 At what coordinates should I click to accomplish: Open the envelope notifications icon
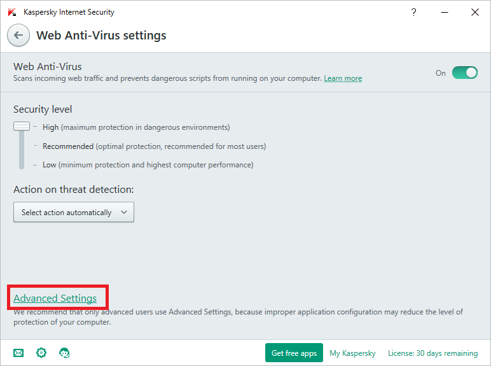pyautogui.click(x=18, y=353)
